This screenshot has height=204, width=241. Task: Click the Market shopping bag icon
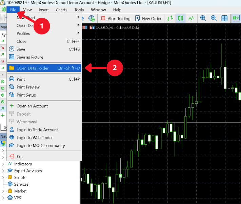10,191
